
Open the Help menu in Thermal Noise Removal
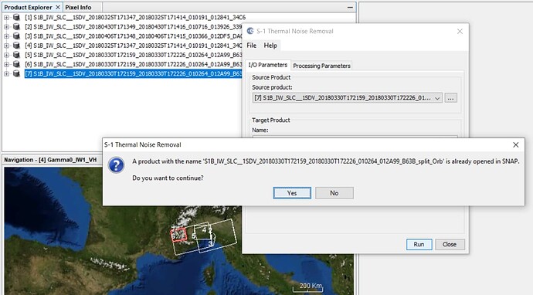coord(270,46)
